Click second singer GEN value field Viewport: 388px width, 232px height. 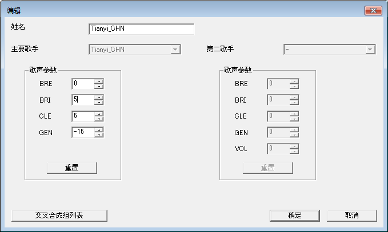[x=278, y=132]
